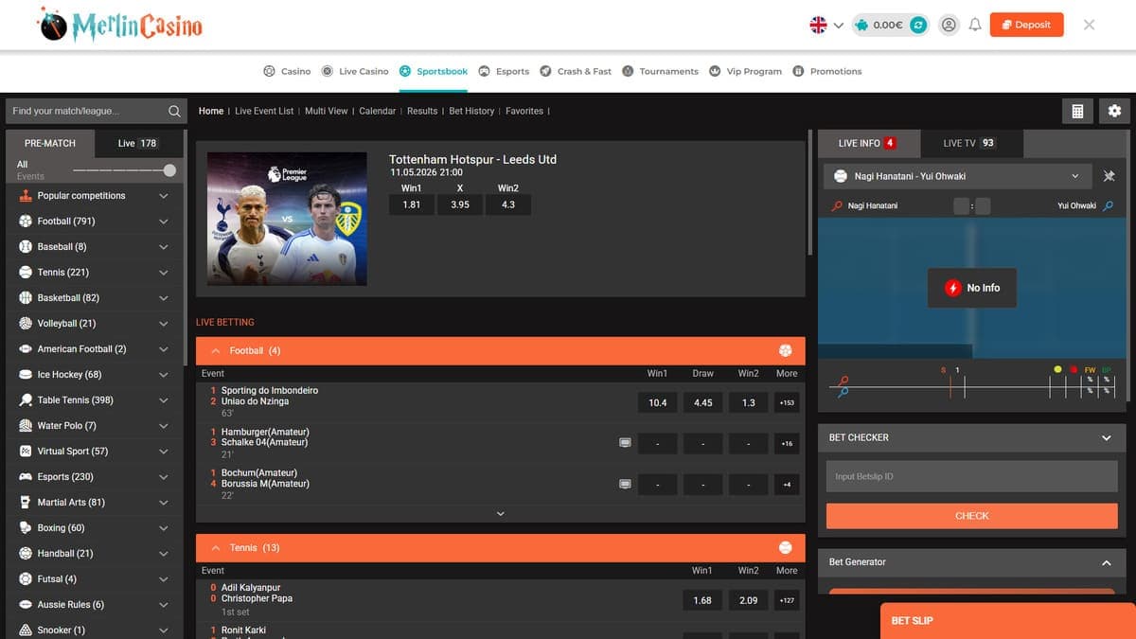Open the Nagi Hanatani - Yui Ohwaki dropdown
Viewport: 1136px width, 639px height.
[956, 176]
